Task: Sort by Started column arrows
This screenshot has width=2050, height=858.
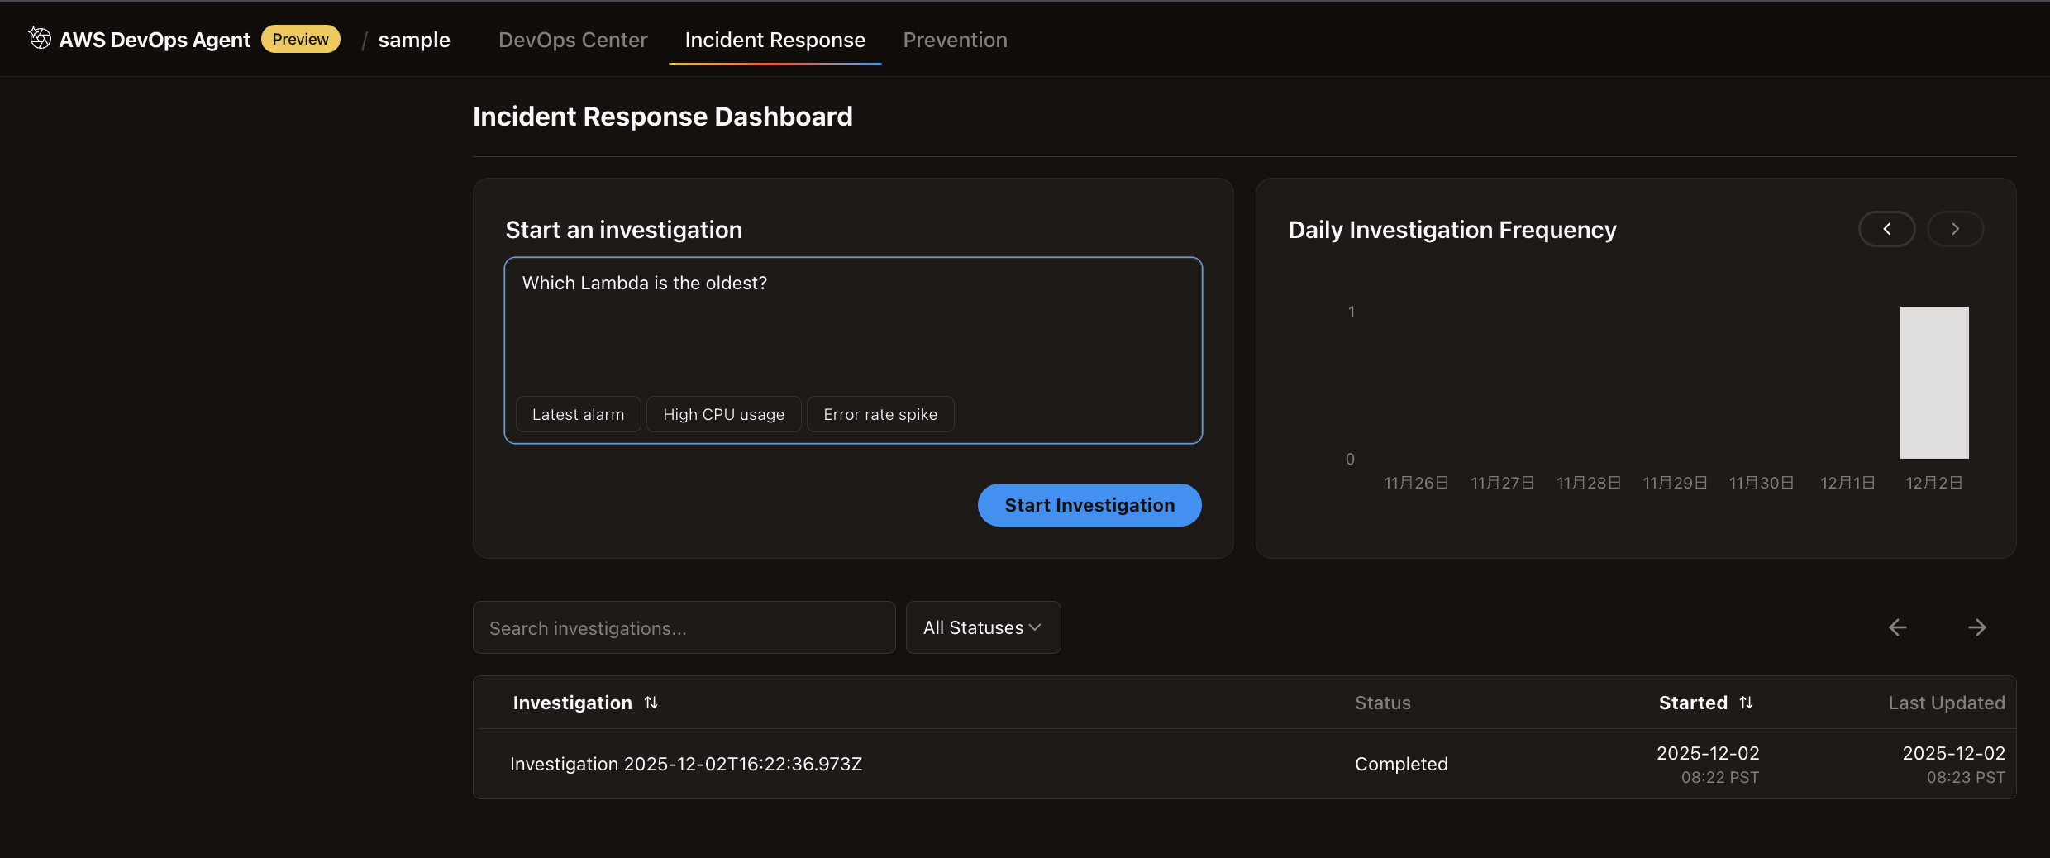Action: pyautogui.click(x=1746, y=703)
